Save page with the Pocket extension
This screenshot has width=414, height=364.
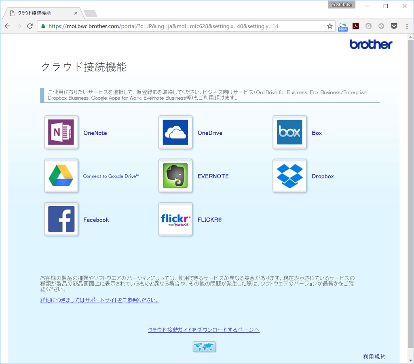coord(394,26)
